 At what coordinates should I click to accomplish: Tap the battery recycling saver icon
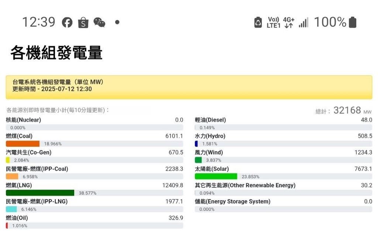[258, 23]
